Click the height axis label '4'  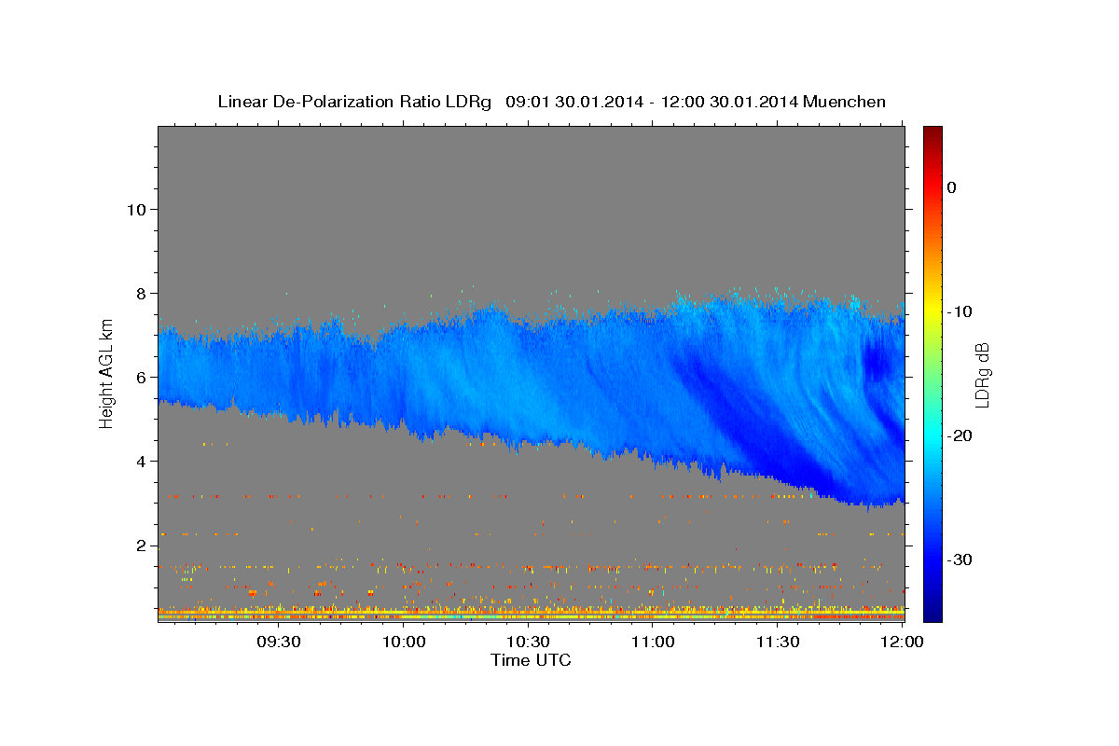click(x=139, y=461)
